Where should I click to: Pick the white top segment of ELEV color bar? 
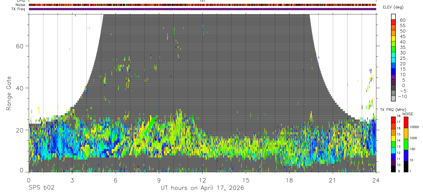(393, 17)
